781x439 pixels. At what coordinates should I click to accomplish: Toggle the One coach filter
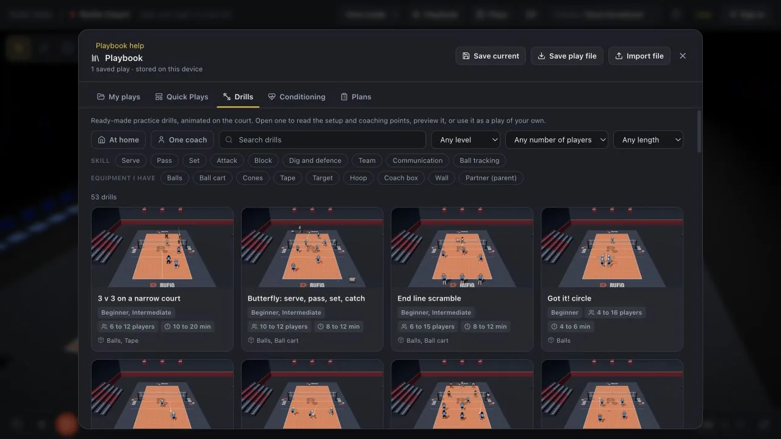pyautogui.click(x=182, y=140)
